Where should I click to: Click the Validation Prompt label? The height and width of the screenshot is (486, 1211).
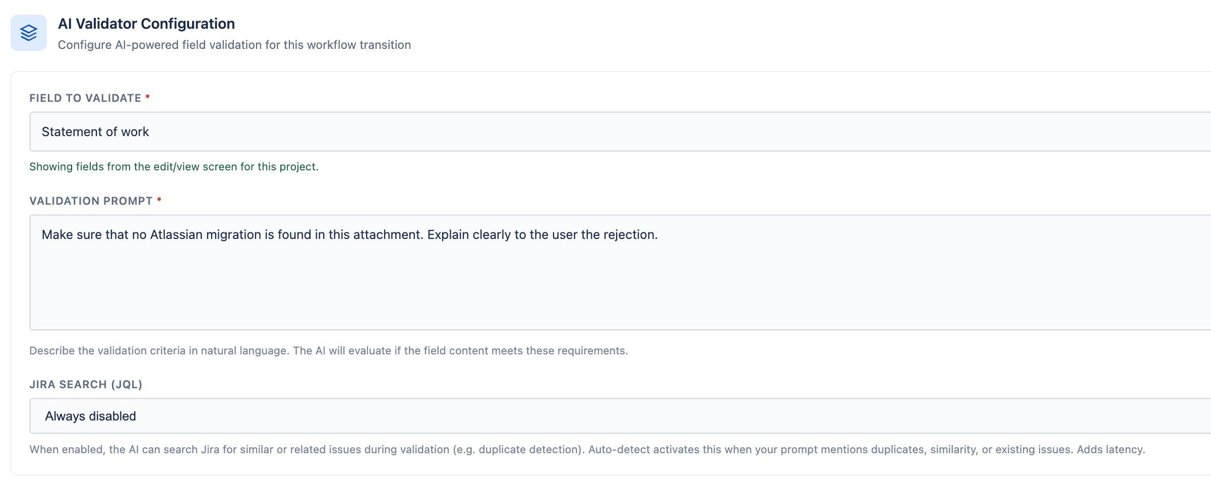tap(91, 201)
